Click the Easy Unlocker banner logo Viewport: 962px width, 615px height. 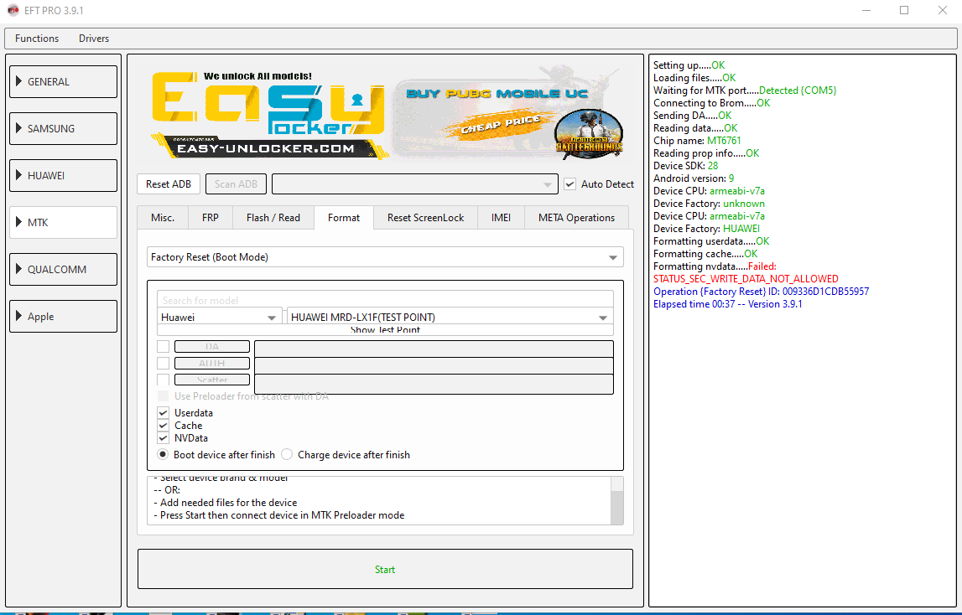pyautogui.click(x=268, y=114)
